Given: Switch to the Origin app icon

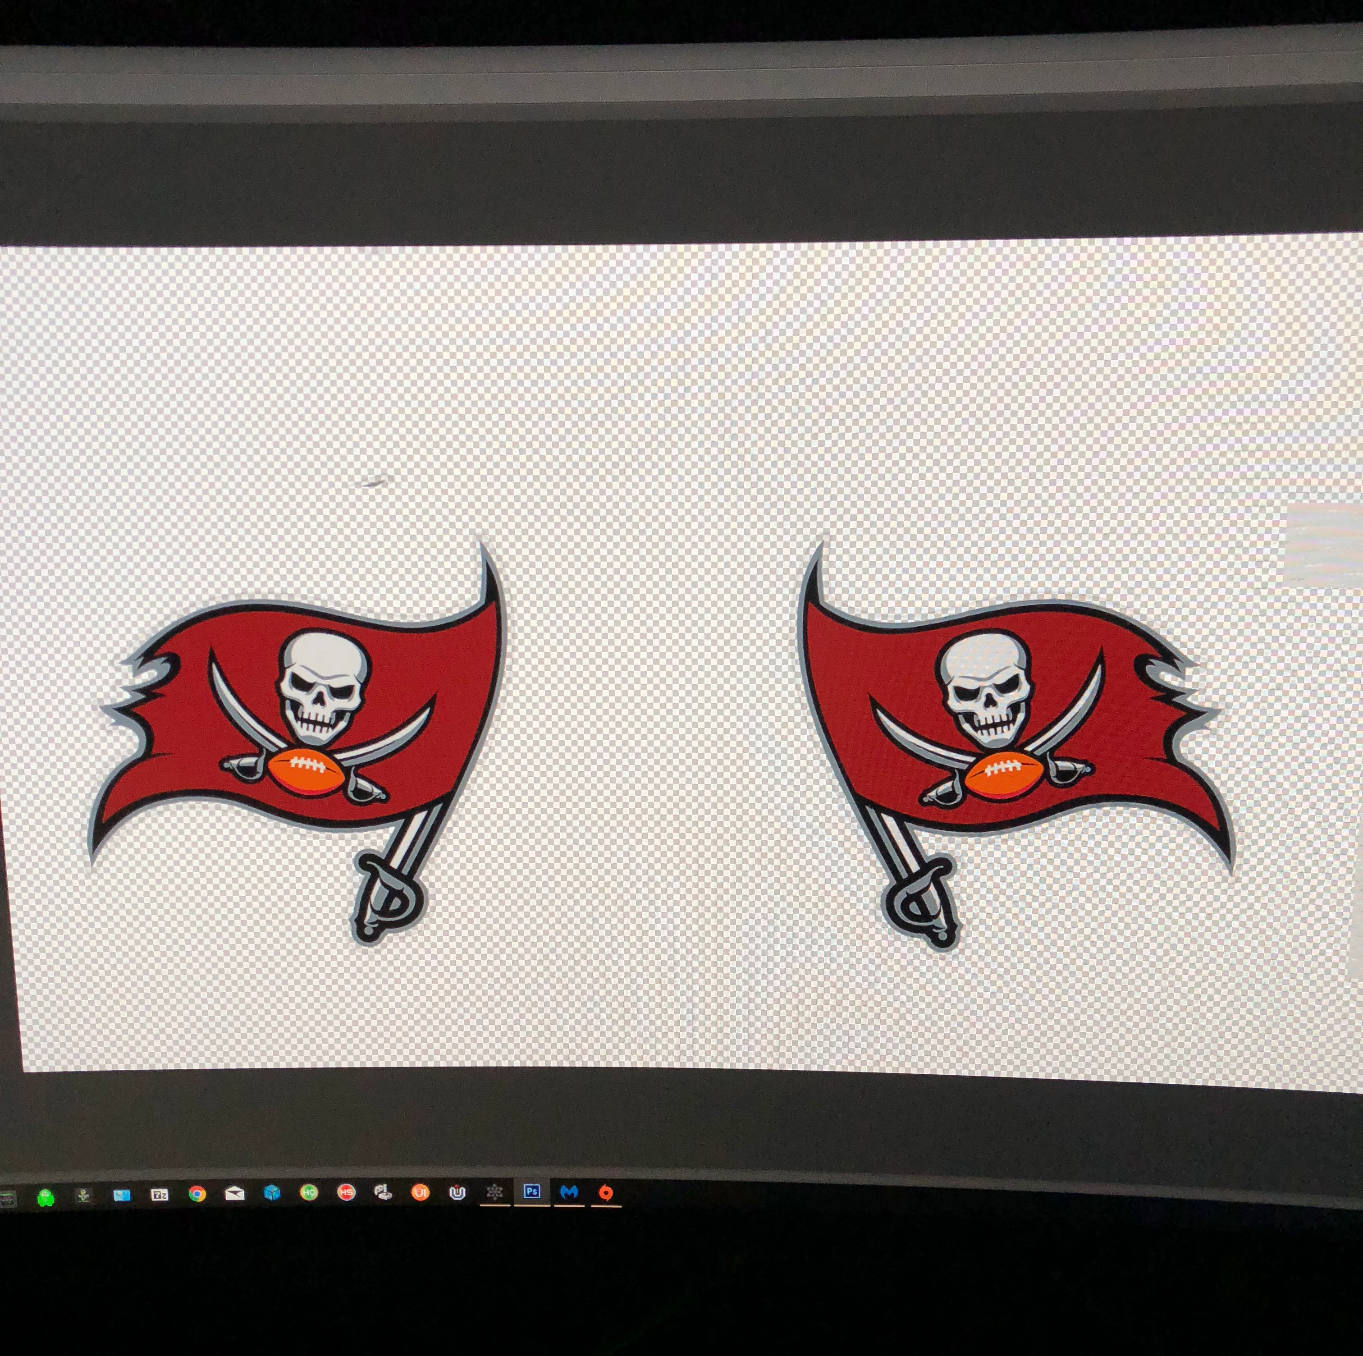Looking at the screenshot, I should point(605,1192).
